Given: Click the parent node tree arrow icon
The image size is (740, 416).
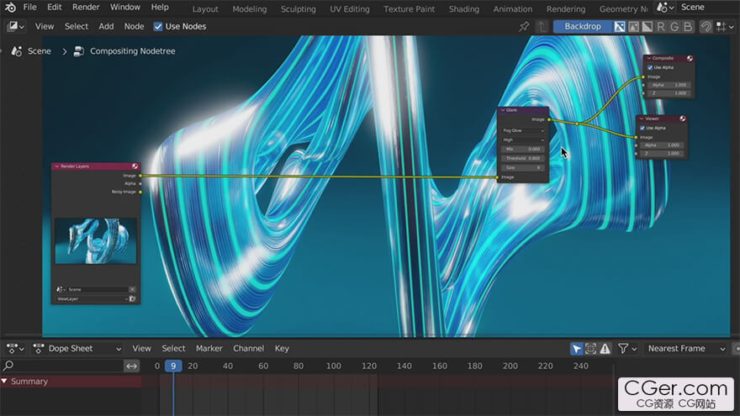Looking at the screenshot, I should [542, 27].
